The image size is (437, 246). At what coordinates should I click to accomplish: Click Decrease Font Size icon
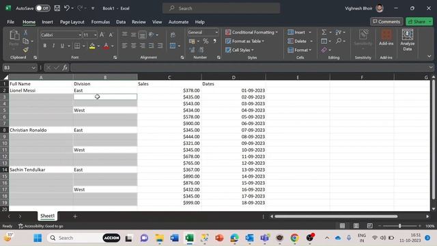(111, 35)
